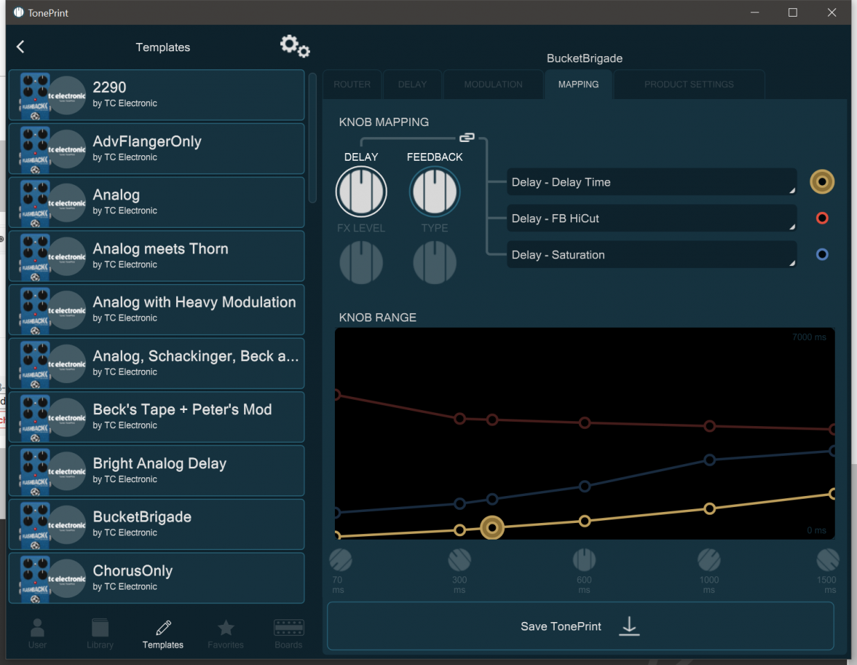
Task: Open the Boards section
Action: [x=288, y=634]
